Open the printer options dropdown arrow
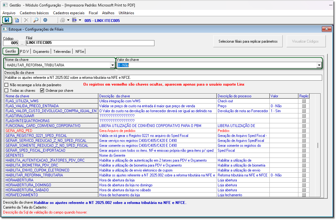 coord(68,20)
